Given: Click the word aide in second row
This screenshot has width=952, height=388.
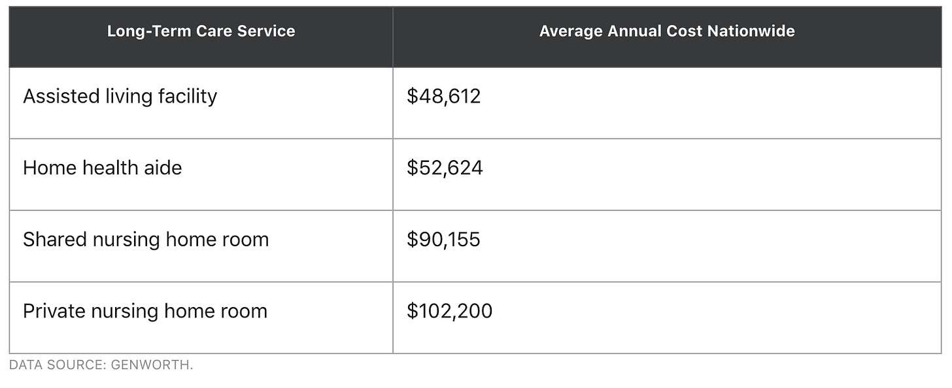Looking at the screenshot, I should tap(165, 168).
